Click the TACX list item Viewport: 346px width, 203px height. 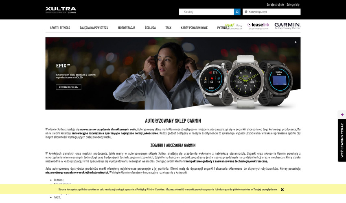57,197
